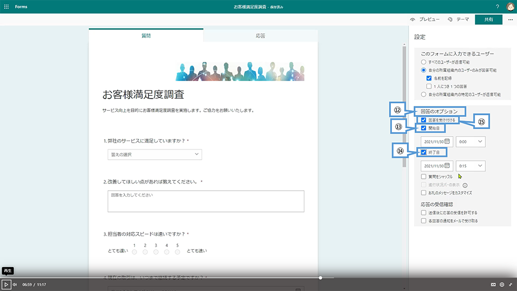Click the question 2 answer text field
517x291 pixels.
point(206,201)
